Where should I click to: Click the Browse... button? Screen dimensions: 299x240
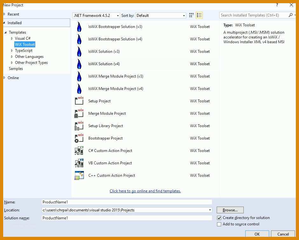(x=230, y=210)
